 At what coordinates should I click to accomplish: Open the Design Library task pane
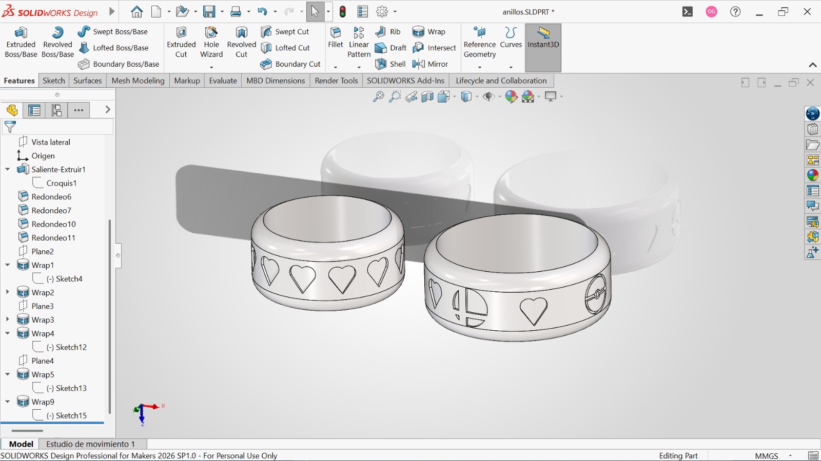pyautogui.click(x=813, y=129)
